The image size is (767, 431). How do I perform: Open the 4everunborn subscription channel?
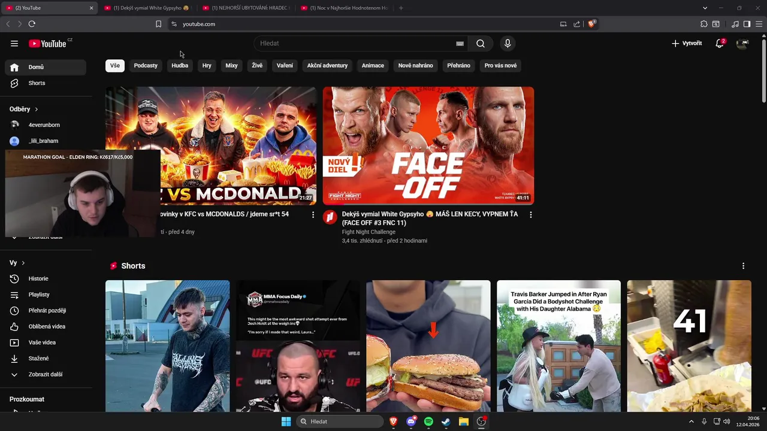click(46, 125)
